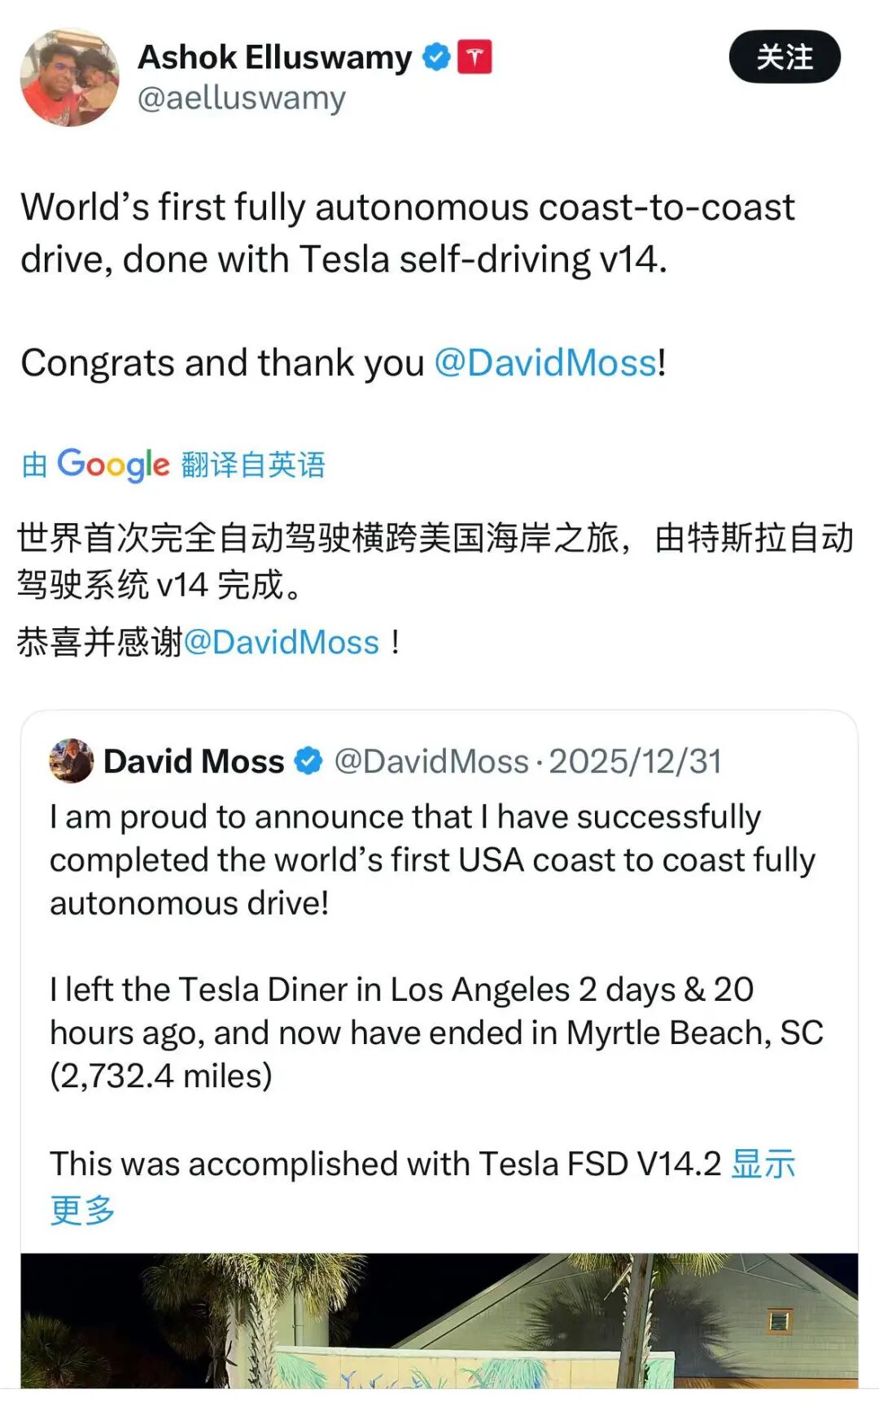
Task: Click the Ashok Elluswamy display name
Action: pos(274,58)
